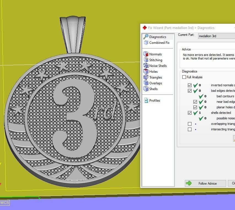
Task: Click the advice text 'No more errors are detected'
Action: [202, 55]
